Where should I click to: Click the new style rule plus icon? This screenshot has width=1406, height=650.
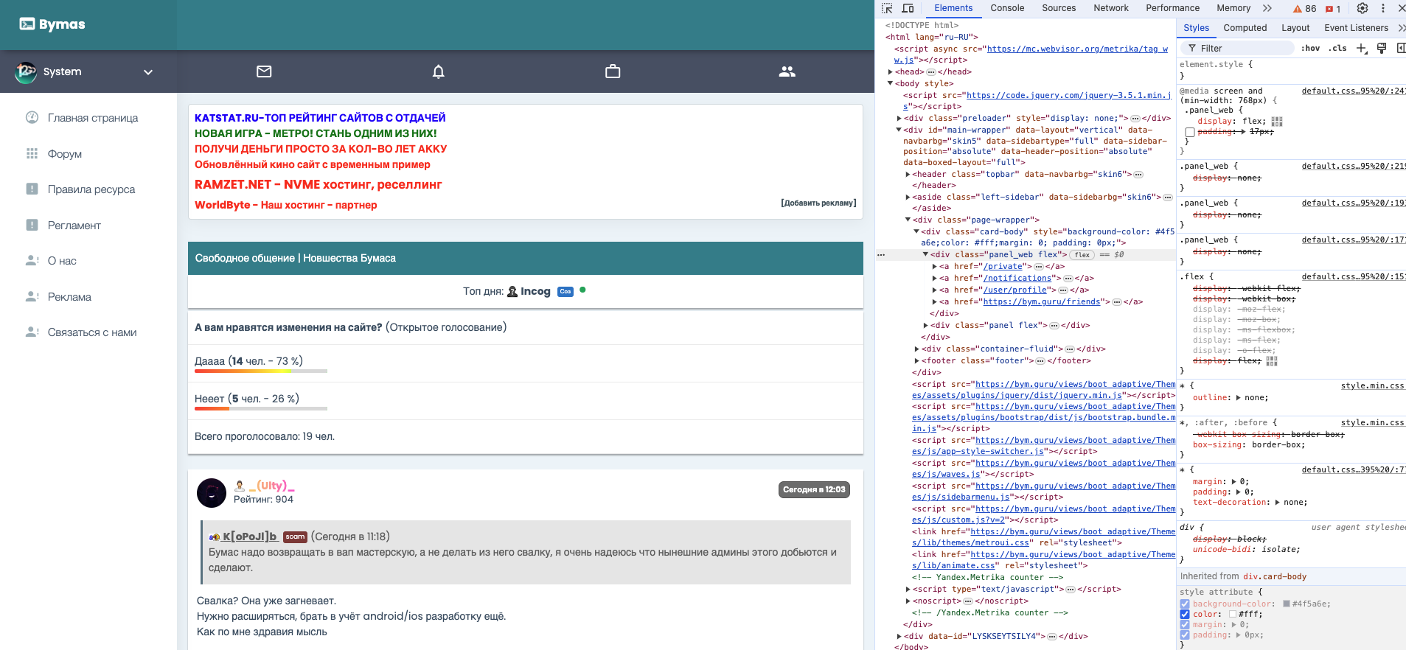(1361, 48)
